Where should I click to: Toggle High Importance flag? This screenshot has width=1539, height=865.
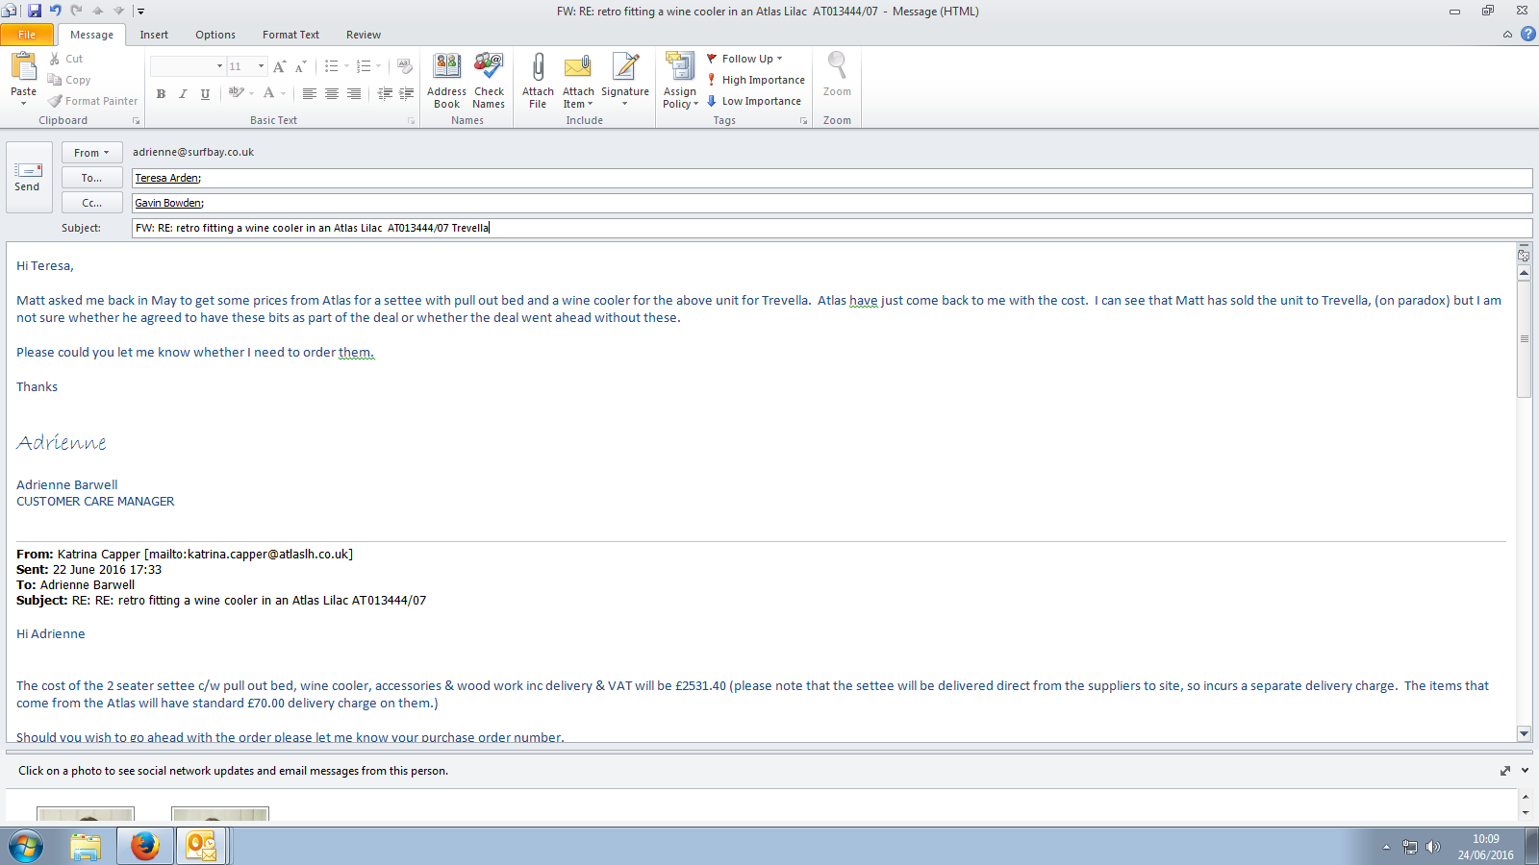tap(755, 80)
